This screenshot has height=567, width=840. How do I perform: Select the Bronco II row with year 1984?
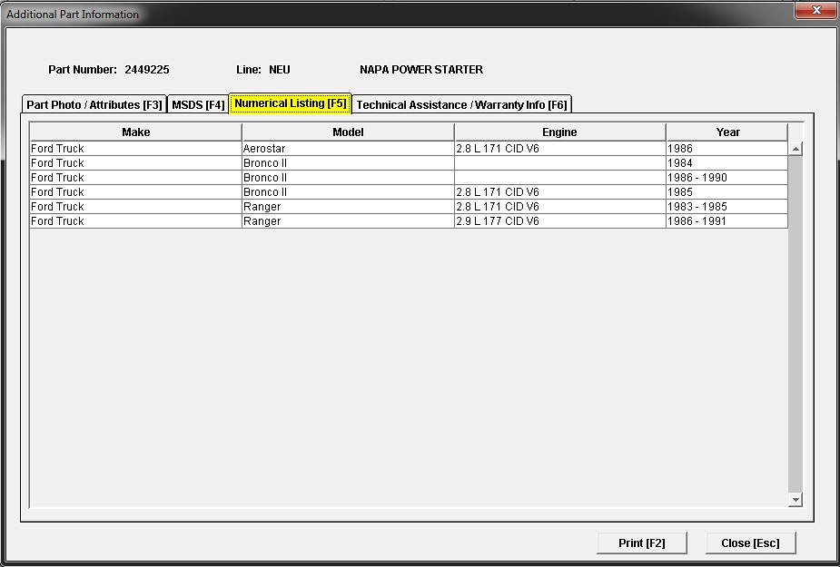coord(409,162)
